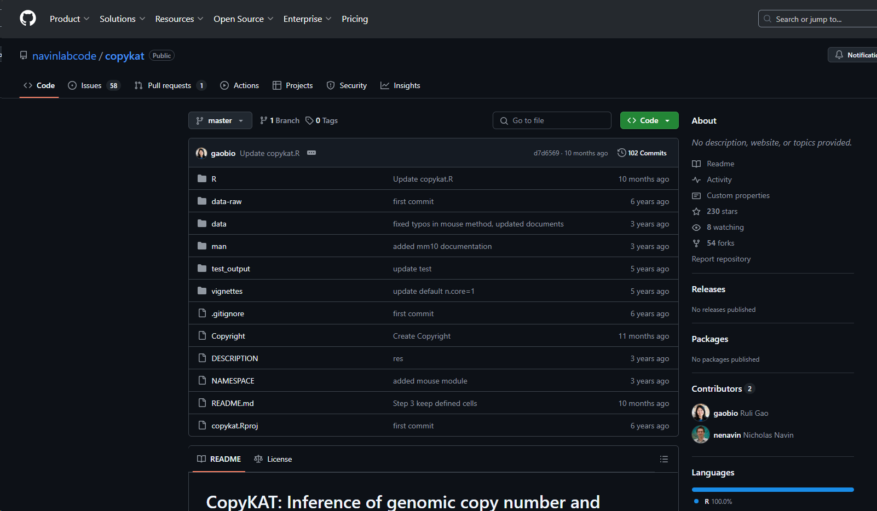877x511 pixels.
Task: Click the Search or jump to field
Action: click(x=818, y=19)
